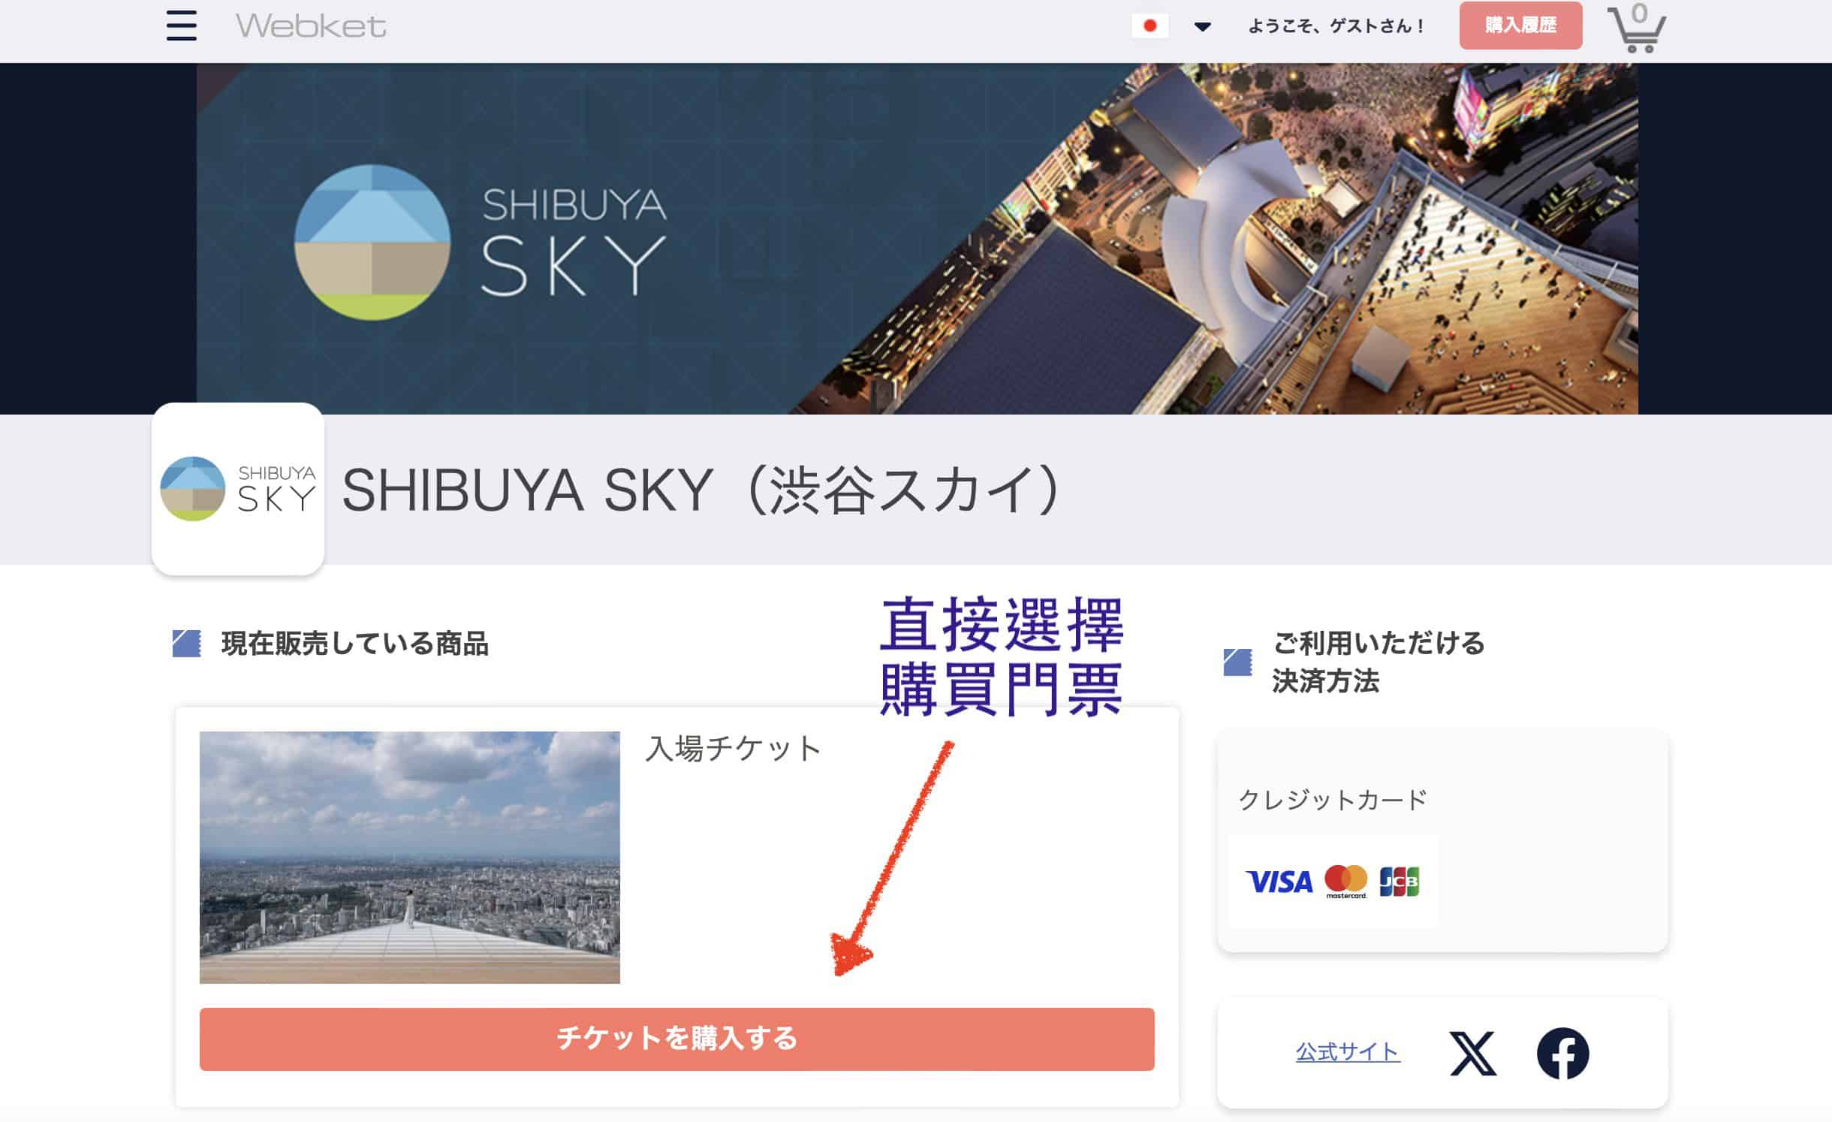The width and height of the screenshot is (1832, 1122).
Task: Select the Japan flag language icon
Action: pyautogui.click(x=1150, y=26)
